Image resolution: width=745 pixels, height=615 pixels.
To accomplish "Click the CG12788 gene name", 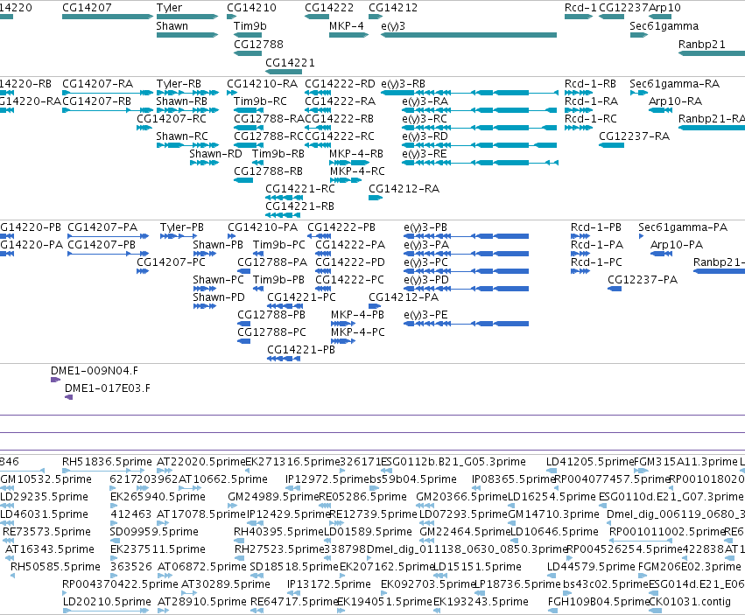I will [258, 44].
